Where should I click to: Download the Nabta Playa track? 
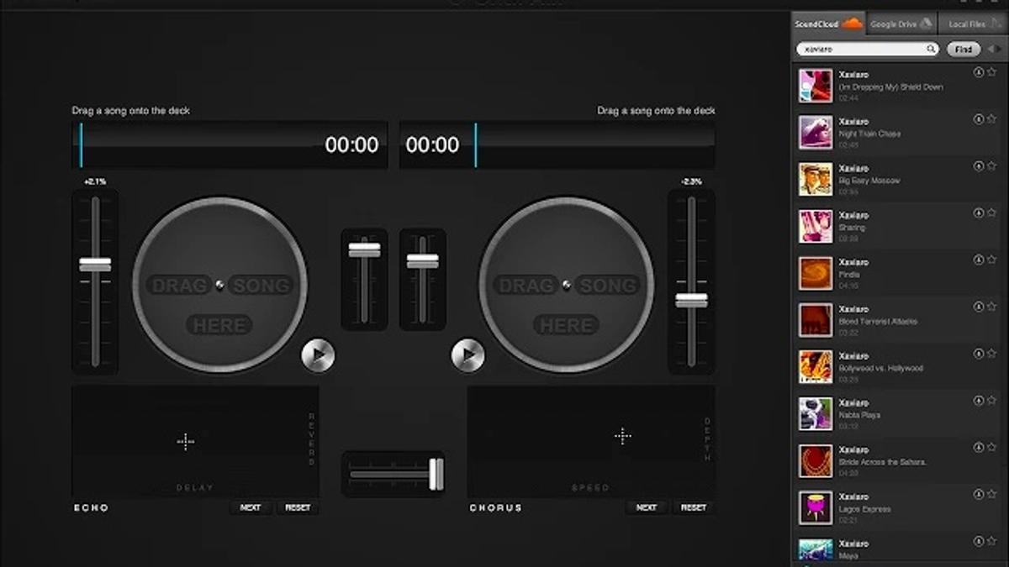[979, 401]
